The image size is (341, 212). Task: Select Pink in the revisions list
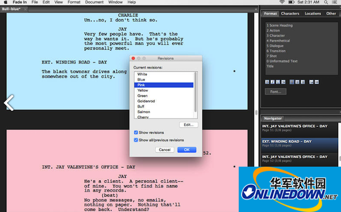coord(164,85)
